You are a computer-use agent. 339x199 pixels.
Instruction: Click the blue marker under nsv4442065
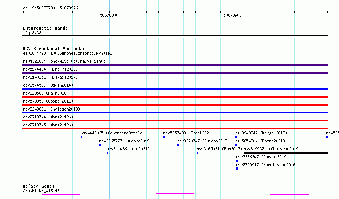82,137
